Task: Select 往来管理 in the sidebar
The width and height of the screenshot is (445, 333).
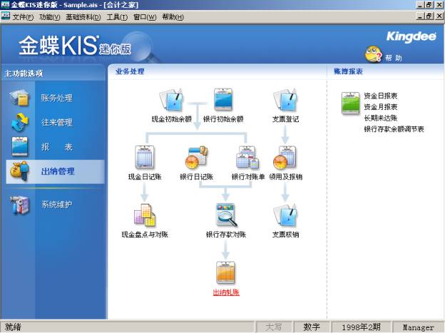Action: 56,123
